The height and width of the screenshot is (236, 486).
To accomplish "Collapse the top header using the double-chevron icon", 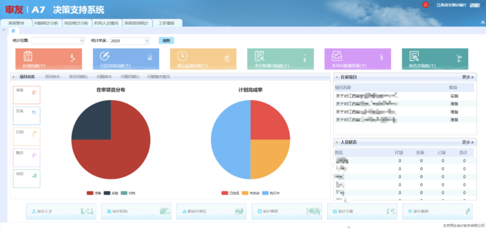I will click(483, 23).
